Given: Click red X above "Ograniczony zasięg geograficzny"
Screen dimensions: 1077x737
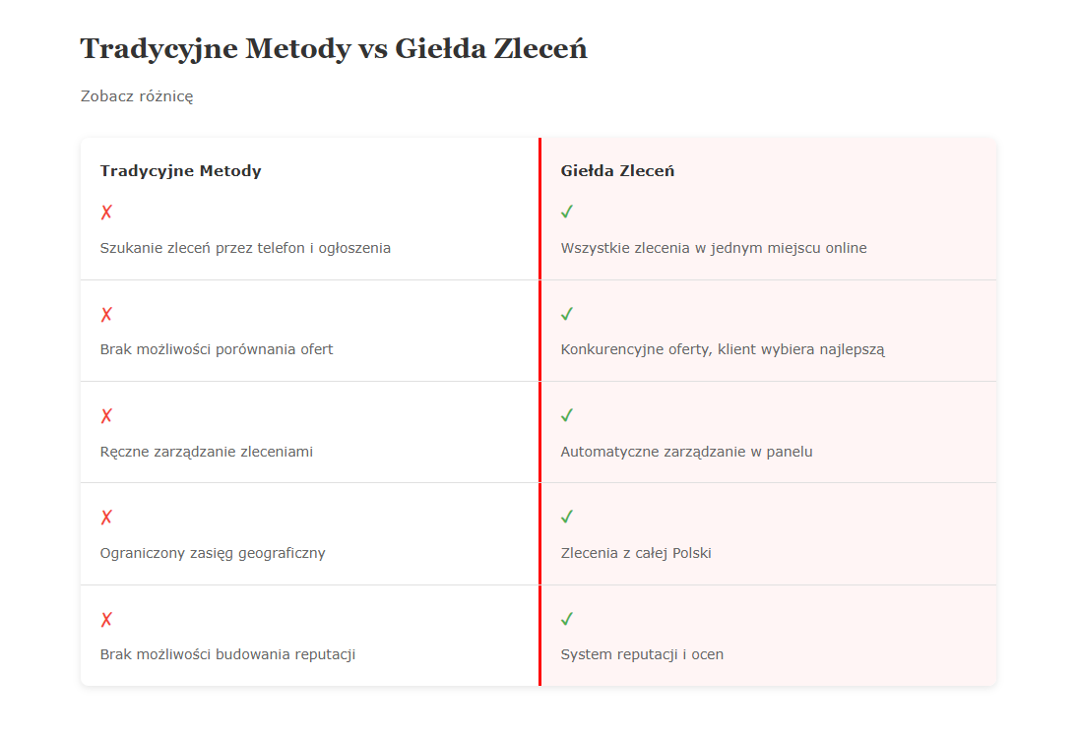Looking at the screenshot, I should pyautogui.click(x=106, y=518).
